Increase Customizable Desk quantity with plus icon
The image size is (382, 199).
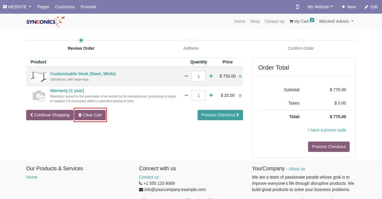(x=211, y=76)
